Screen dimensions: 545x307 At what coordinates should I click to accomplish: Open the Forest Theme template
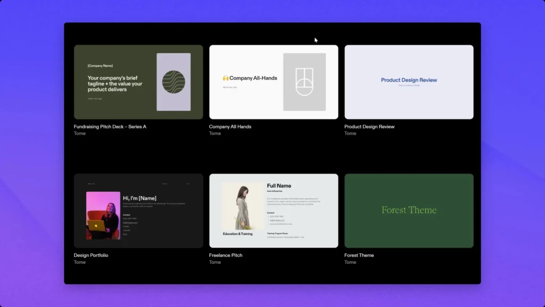pyautogui.click(x=409, y=210)
